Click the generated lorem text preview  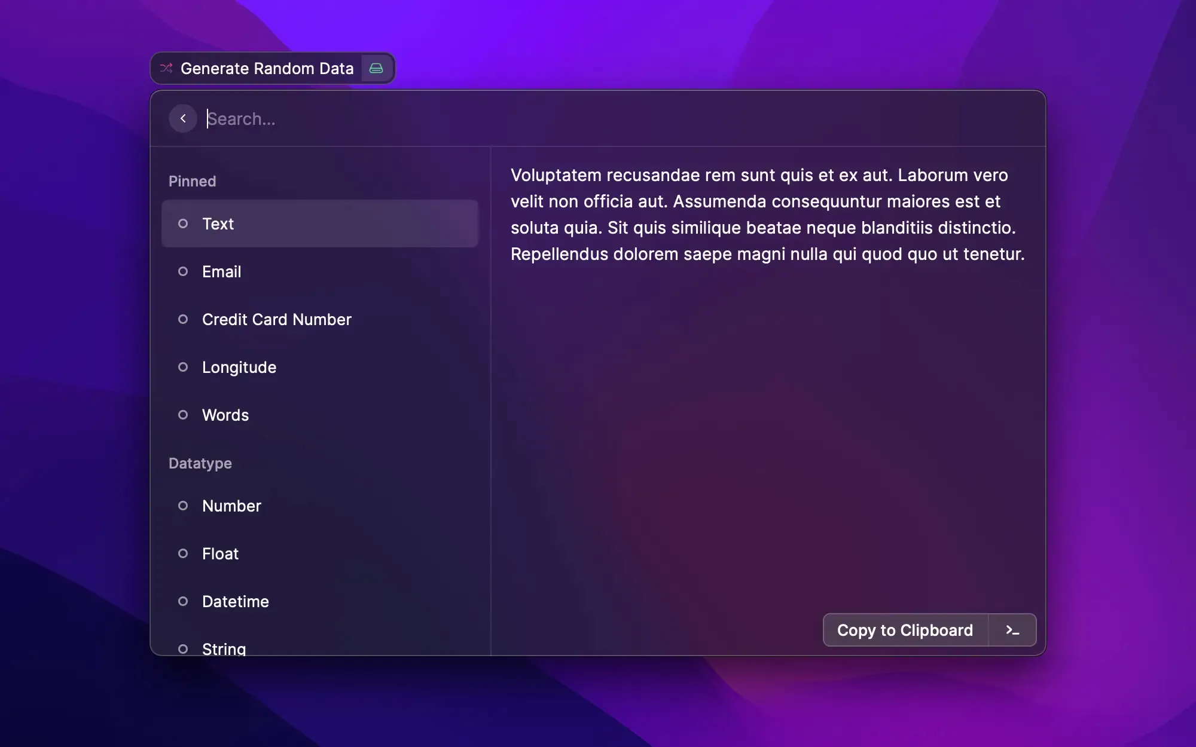point(767,214)
